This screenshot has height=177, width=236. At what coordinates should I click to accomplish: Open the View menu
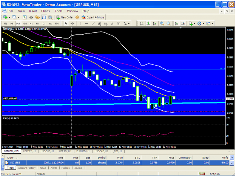click(22, 11)
